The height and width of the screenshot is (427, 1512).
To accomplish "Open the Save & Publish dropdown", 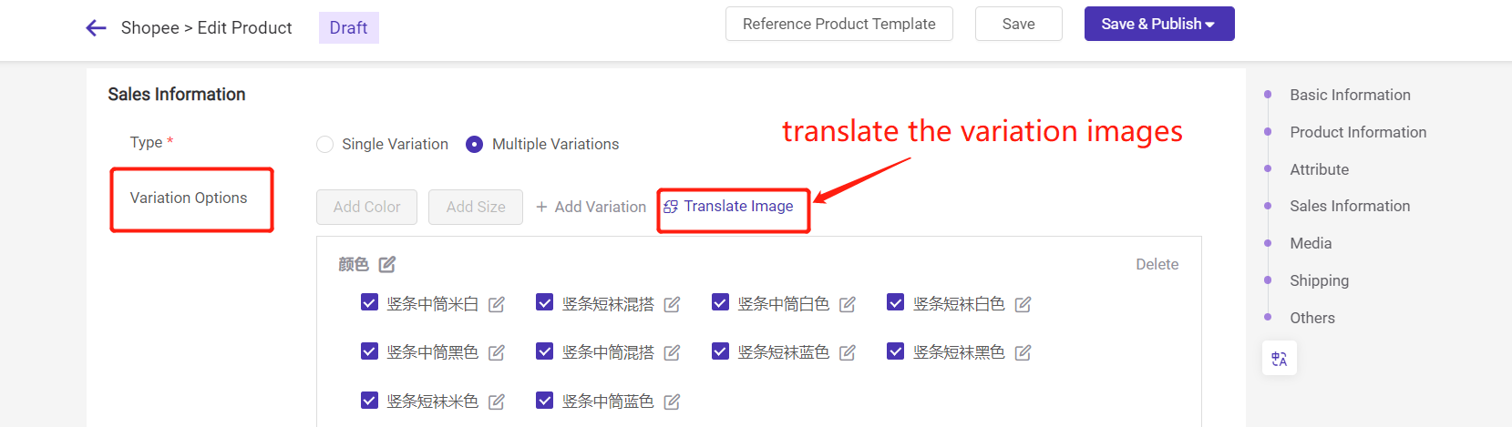I will click(x=1159, y=24).
